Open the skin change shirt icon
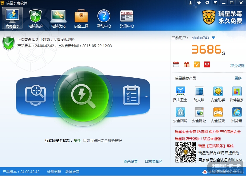Viewport: 246px width, 176px height. [199, 3]
